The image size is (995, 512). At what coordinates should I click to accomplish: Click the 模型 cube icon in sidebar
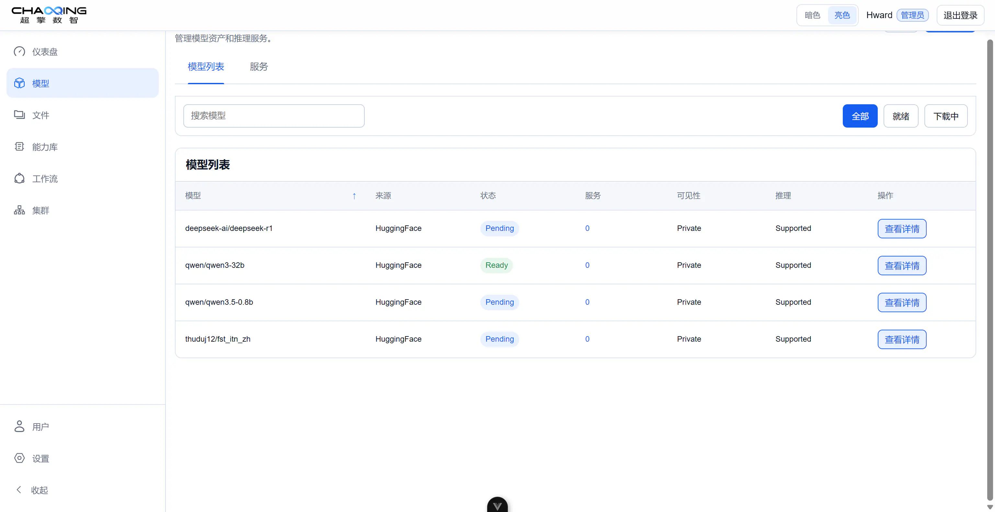click(x=19, y=83)
